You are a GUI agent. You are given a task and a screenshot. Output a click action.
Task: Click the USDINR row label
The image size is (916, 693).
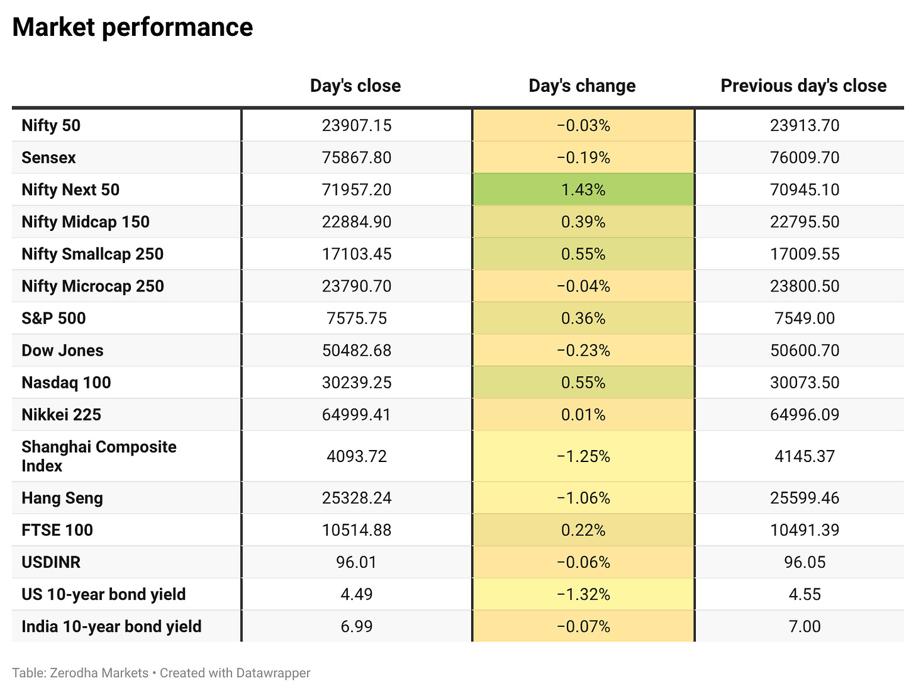coord(51,562)
